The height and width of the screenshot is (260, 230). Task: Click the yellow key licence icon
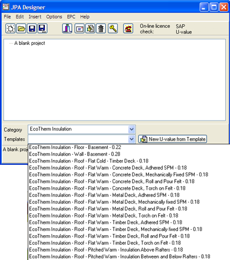click(113, 28)
